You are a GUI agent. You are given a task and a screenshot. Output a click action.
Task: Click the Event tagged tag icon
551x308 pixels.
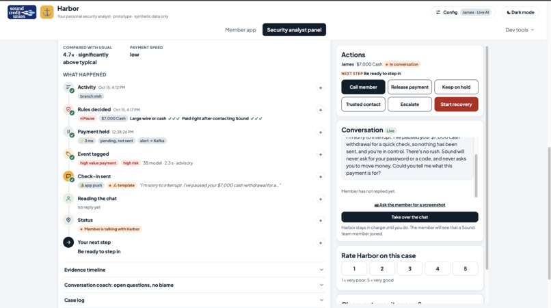point(68,154)
